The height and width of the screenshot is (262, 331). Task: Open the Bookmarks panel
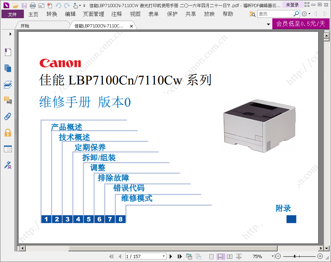(8, 52)
